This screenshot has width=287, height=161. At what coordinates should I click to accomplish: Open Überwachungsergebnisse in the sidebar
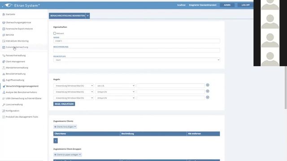(18, 22)
